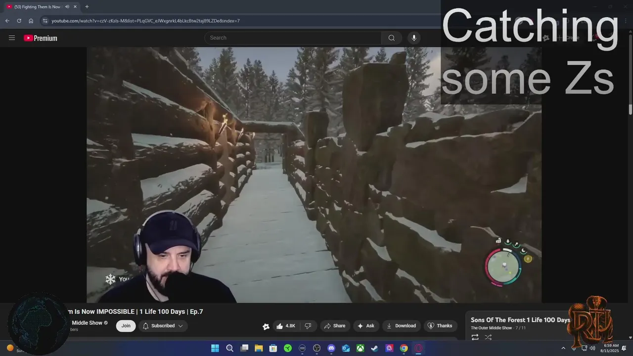The image size is (633, 356).
Task: Dislike the video with thumbs down
Action: [x=308, y=326]
